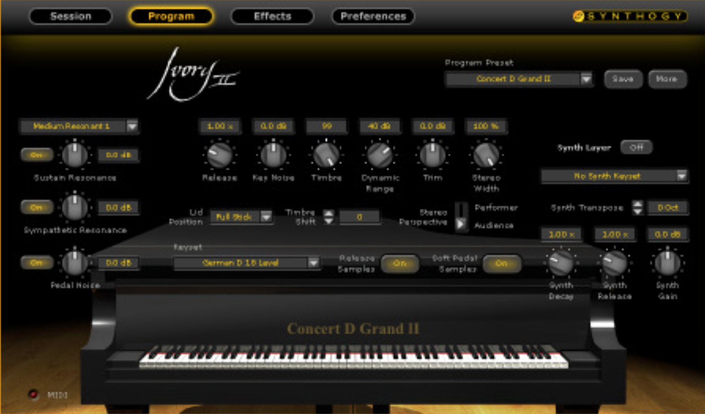Open the Preferences tab
This screenshot has height=414, width=705.
[x=373, y=16]
